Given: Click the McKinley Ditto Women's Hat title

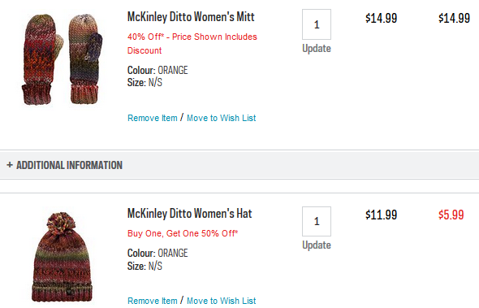Looking at the screenshot, I should pyautogui.click(x=189, y=214).
